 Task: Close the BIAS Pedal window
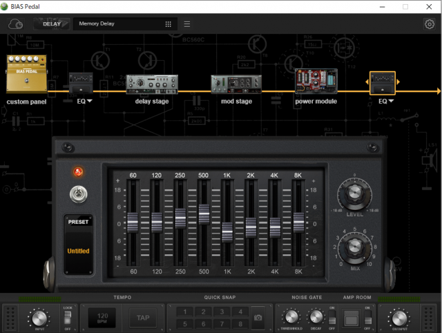click(x=429, y=6)
